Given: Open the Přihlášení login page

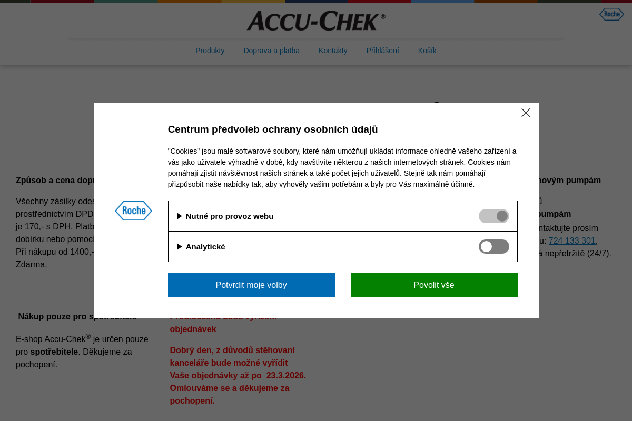Looking at the screenshot, I should [x=383, y=51].
